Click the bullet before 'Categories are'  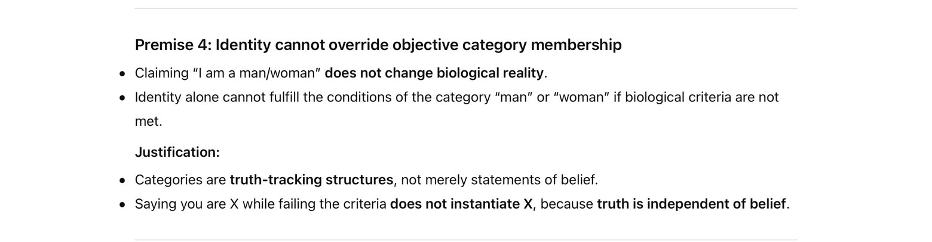[x=122, y=181]
